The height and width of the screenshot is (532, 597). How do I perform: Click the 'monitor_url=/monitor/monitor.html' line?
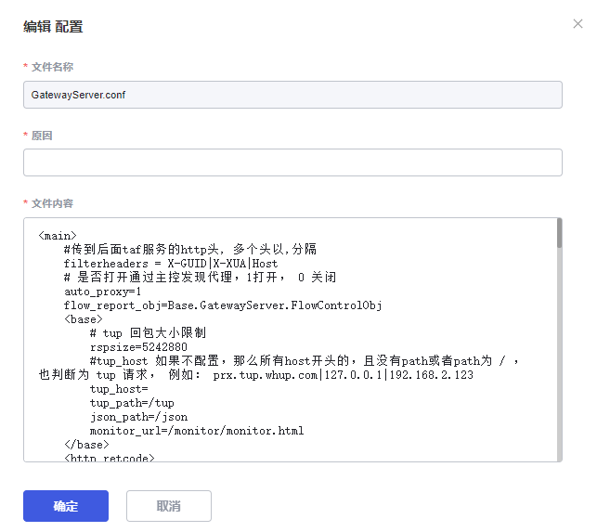click(197, 431)
